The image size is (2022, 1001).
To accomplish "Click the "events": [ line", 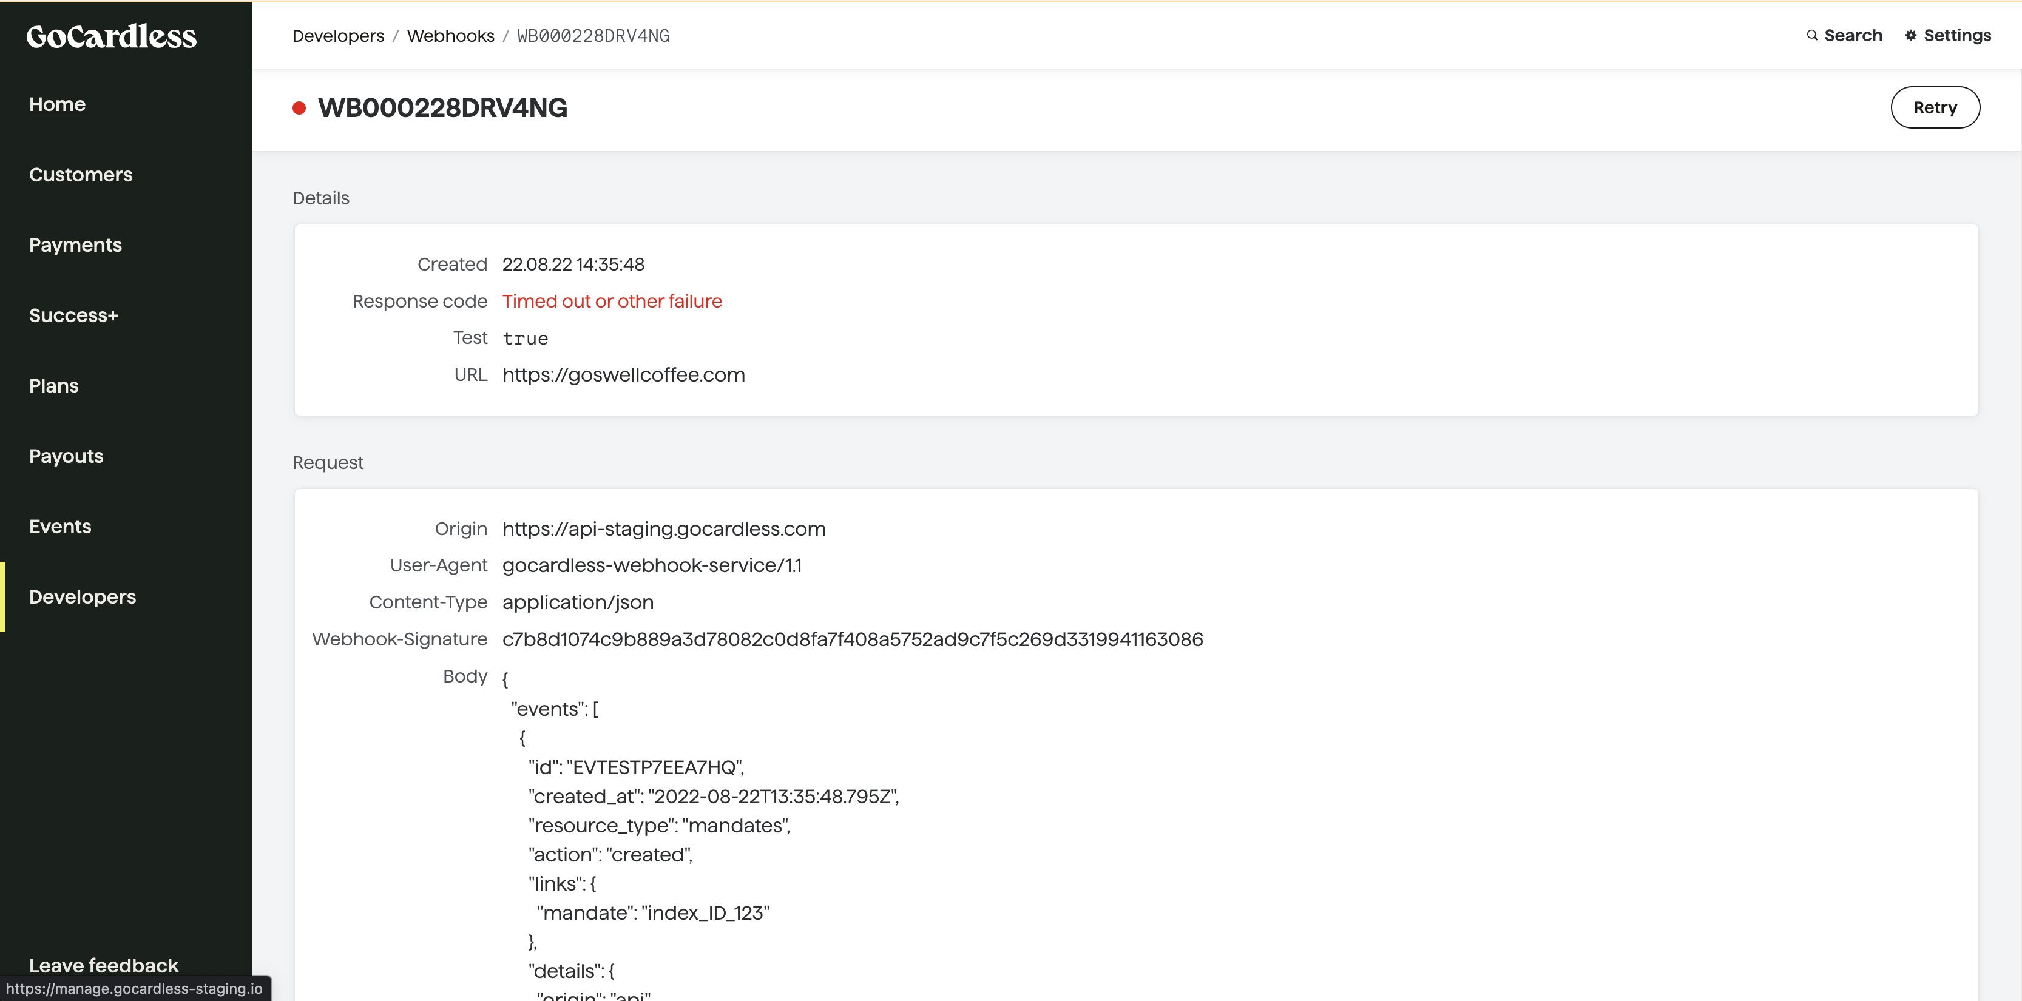I will coord(554,709).
